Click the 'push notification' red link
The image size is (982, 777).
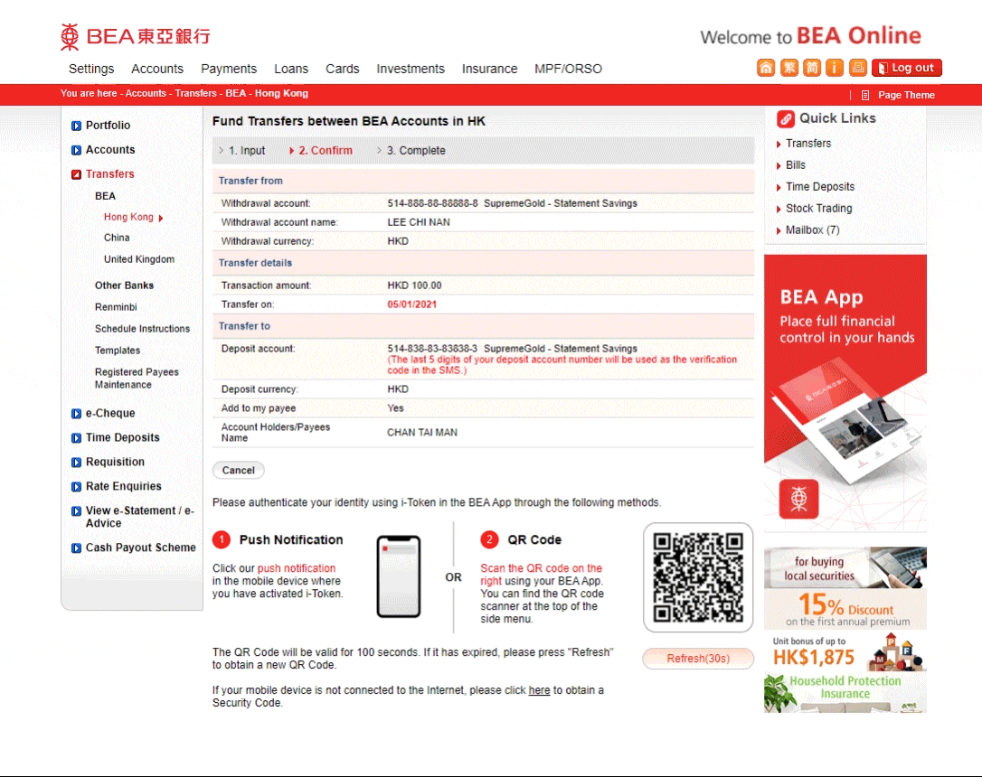pos(297,568)
